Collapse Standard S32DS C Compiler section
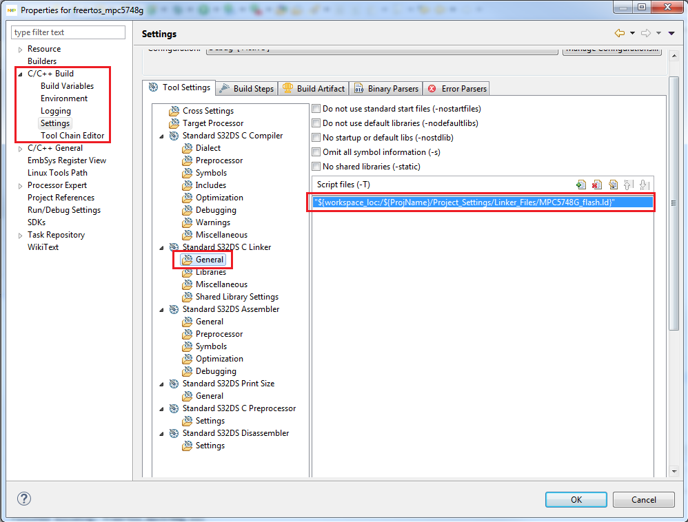 (161, 136)
